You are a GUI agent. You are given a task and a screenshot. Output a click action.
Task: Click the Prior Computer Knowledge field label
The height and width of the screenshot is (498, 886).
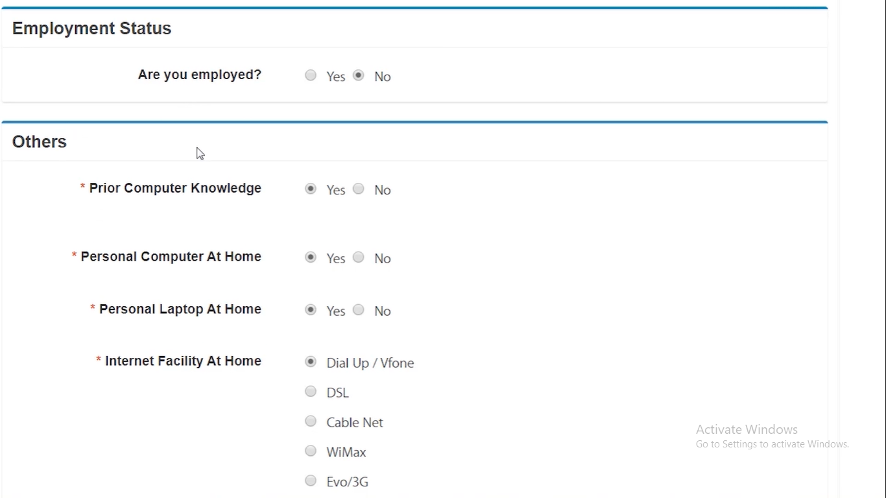tap(175, 188)
